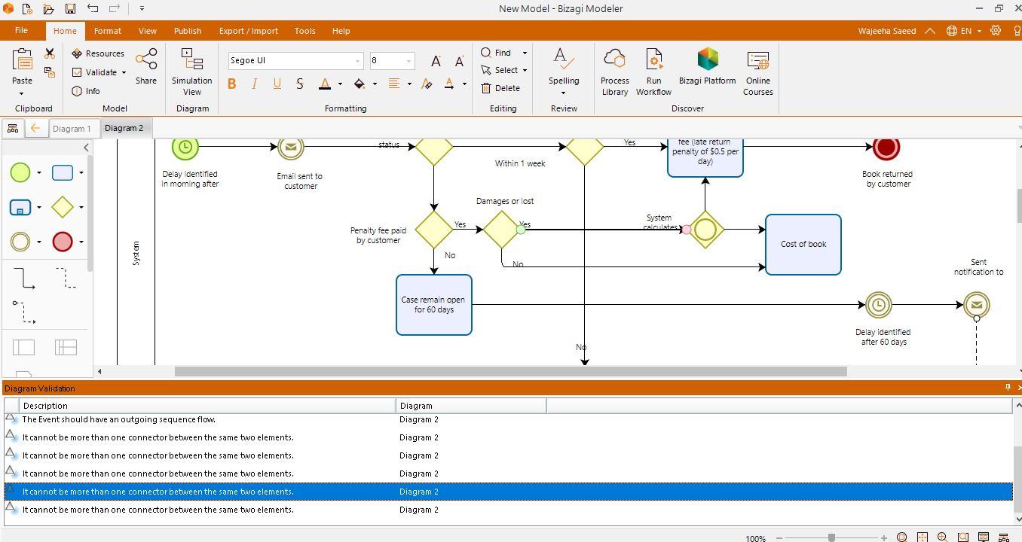
Task: Click the zoom slider handle in status bar
Action: tap(831, 537)
